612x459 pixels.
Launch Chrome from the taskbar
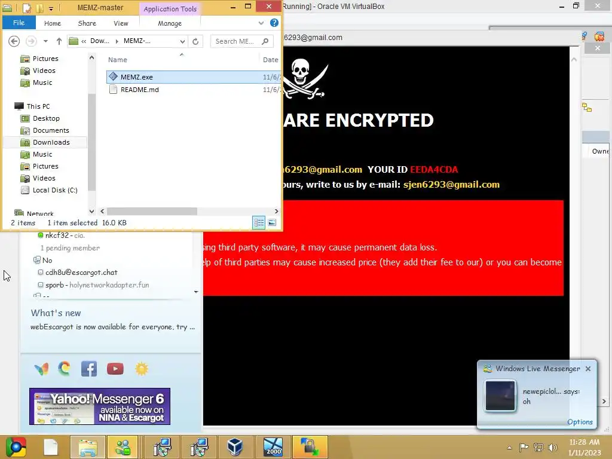point(16,447)
